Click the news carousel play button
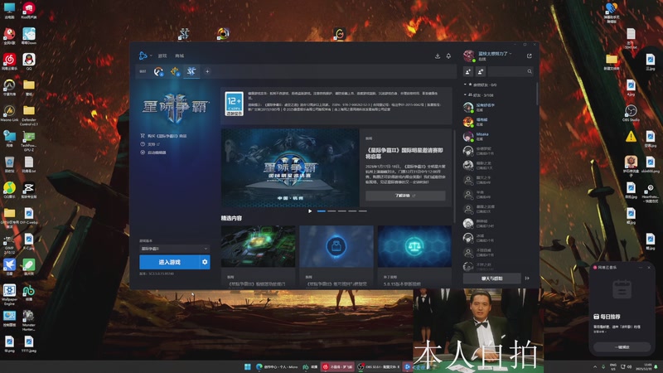The image size is (663, 373). pyautogui.click(x=310, y=211)
